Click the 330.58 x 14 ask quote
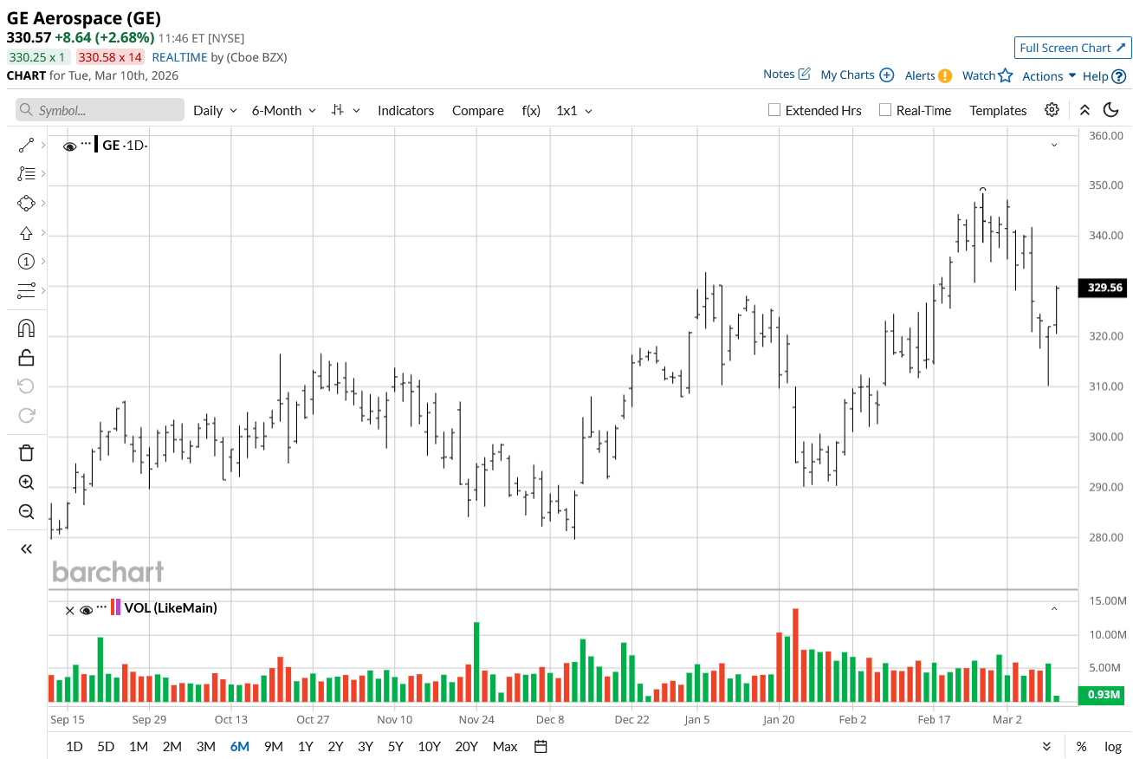 (x=110, y=57)
